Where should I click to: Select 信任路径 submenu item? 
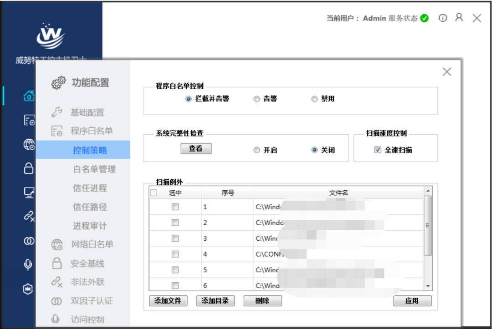pyautogui.click(x=90, y=207)
